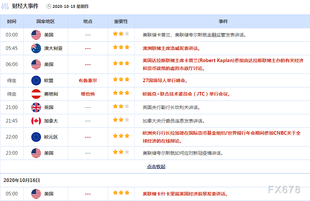Click the empty star for UK central bank row
Image resolution: width=310 pixels, height=201 pixels.
tap(127, 106)
